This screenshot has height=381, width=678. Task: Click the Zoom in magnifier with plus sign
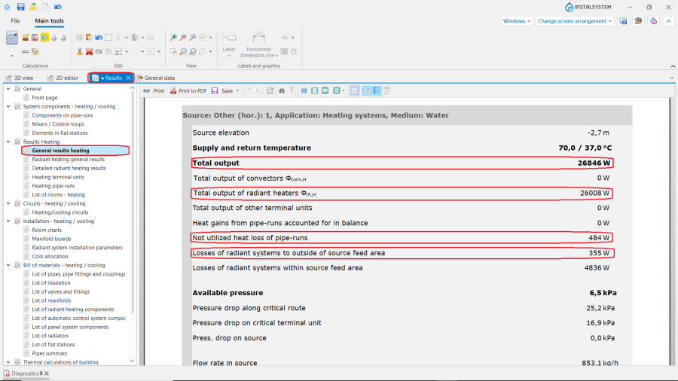coord(173,38)
